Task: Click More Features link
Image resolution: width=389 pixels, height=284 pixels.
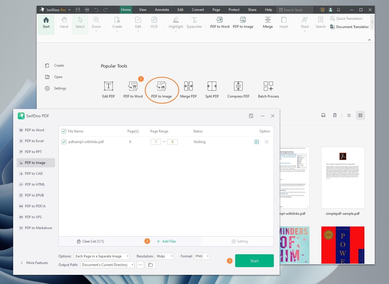Action: point(34,263)
